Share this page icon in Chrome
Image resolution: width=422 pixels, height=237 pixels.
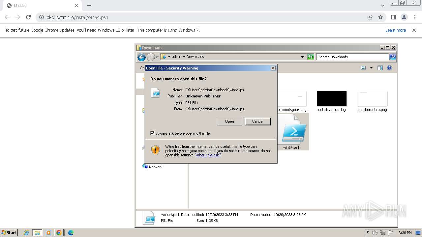370,17
